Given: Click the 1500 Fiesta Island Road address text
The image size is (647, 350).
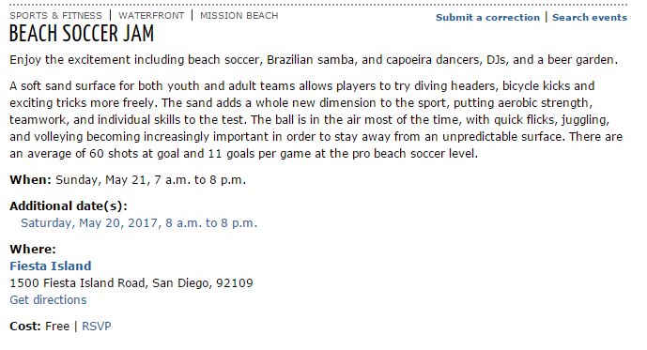Looking at the screenshot, I should (x=131, y=282).
